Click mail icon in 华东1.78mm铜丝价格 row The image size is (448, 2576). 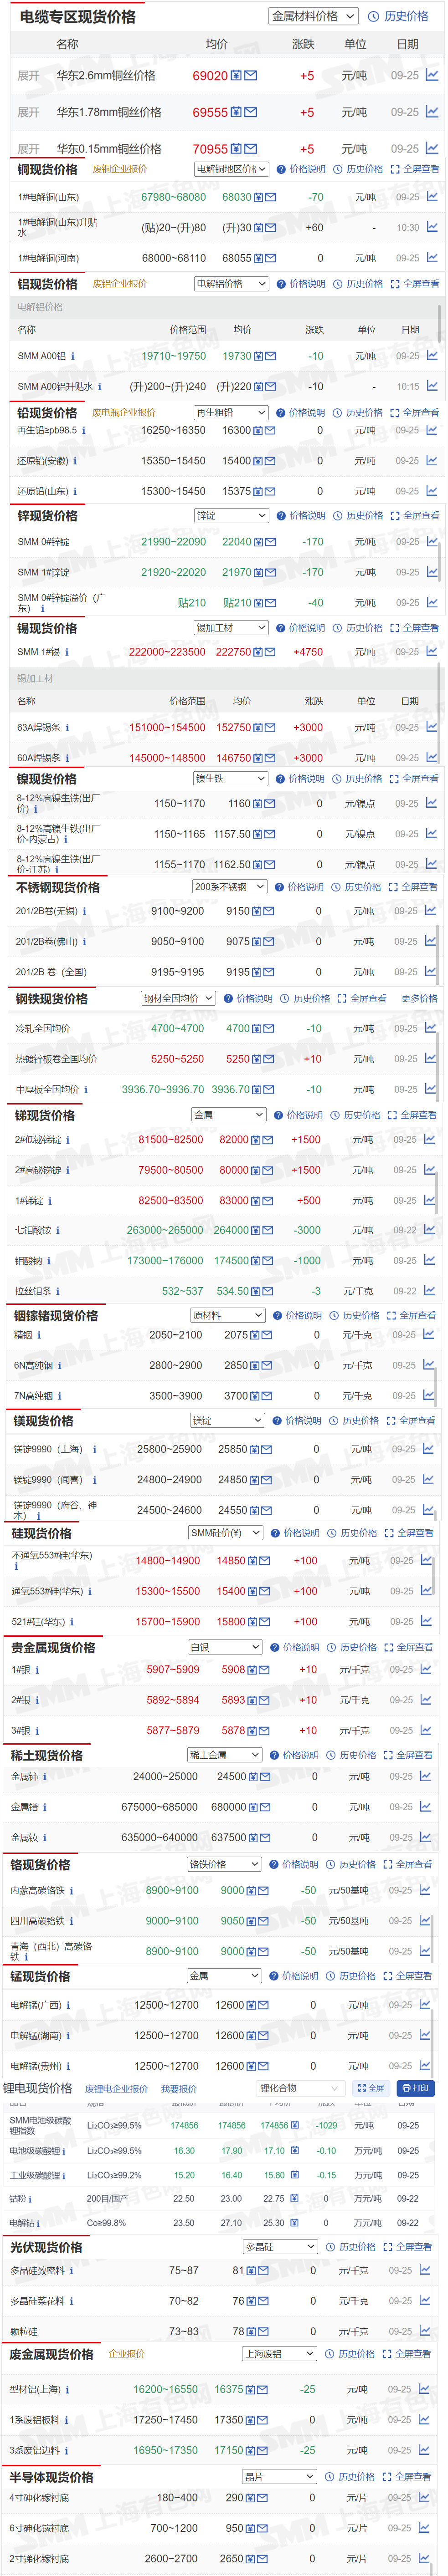pos(250,113)
